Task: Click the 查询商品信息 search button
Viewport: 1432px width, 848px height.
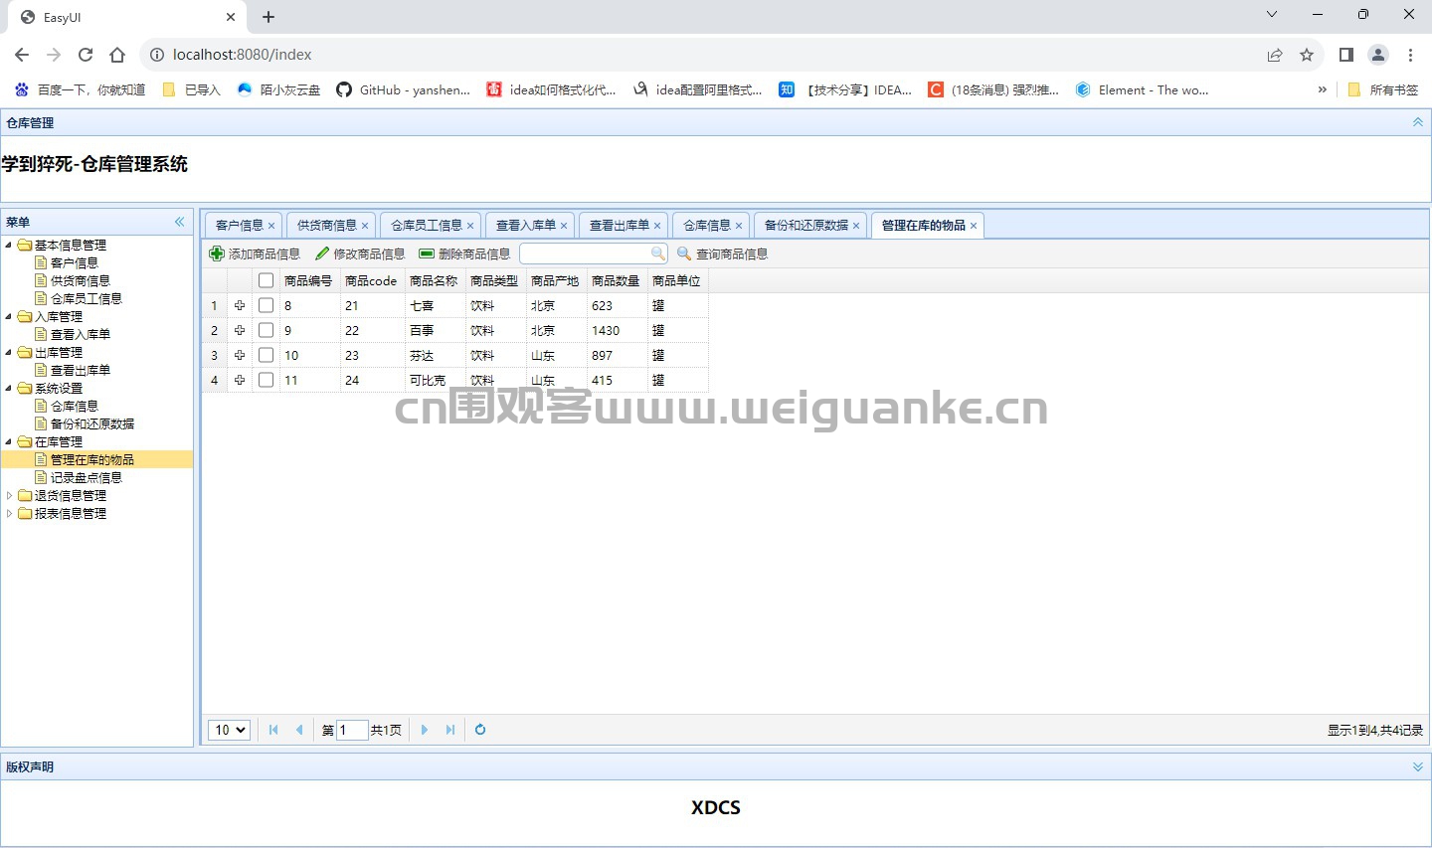Action: [x=723, y=254]
